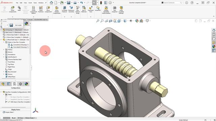Viewport: 216px width, 121px height.
Task: Save the document with toolbar Save icon
Action: (69, 3)
